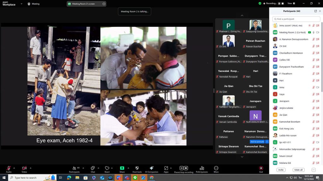
Task: Open the Apps icon in meeting toolbar
Action: [x=166, y=168]
